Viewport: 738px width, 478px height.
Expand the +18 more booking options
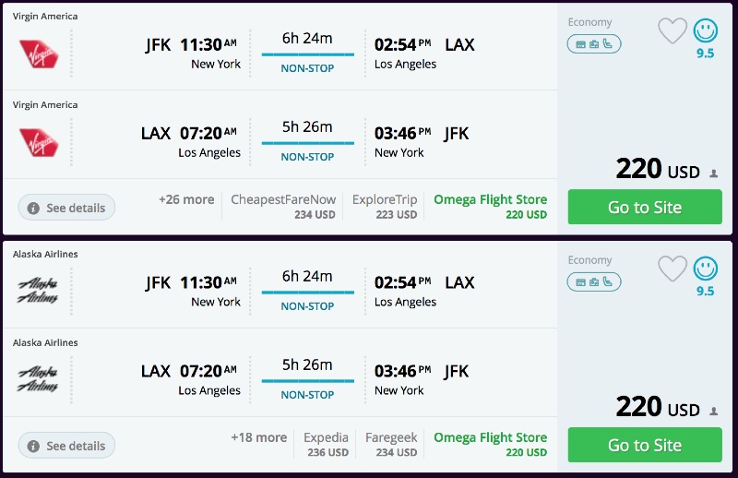258,438
